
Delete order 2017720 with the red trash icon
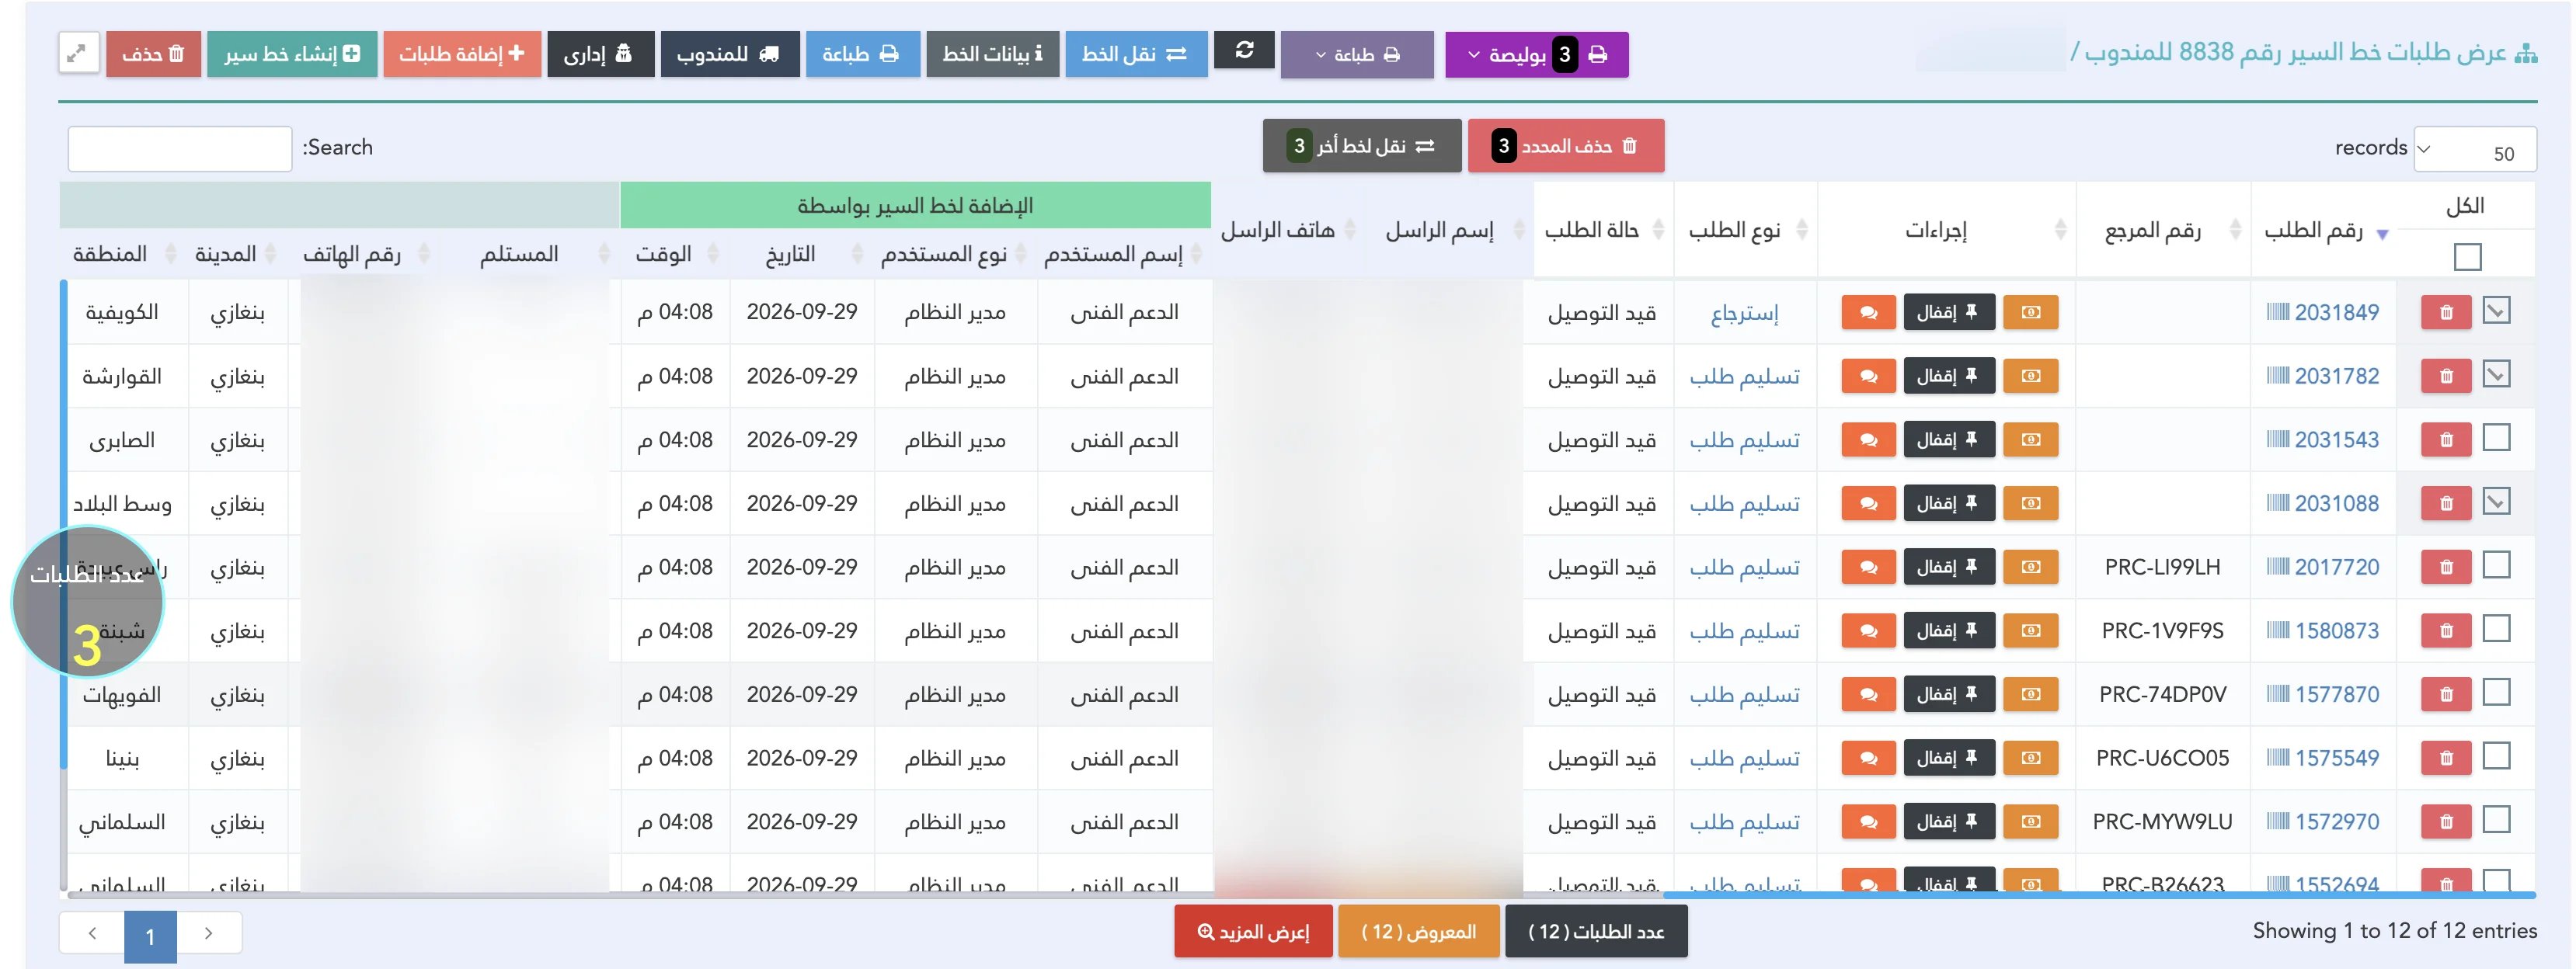click(2446, 568)
